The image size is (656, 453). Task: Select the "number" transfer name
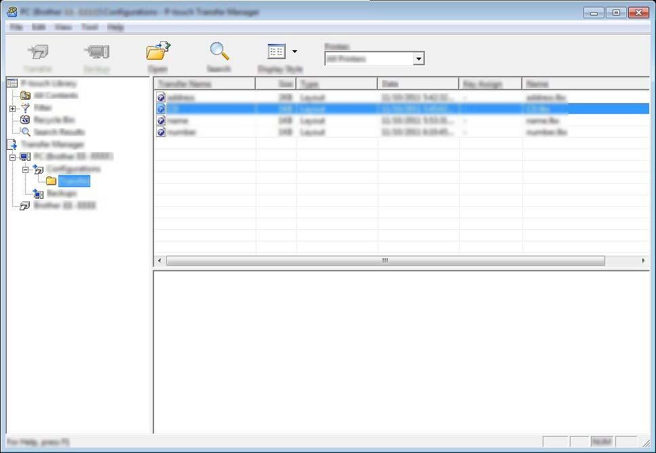182,133
